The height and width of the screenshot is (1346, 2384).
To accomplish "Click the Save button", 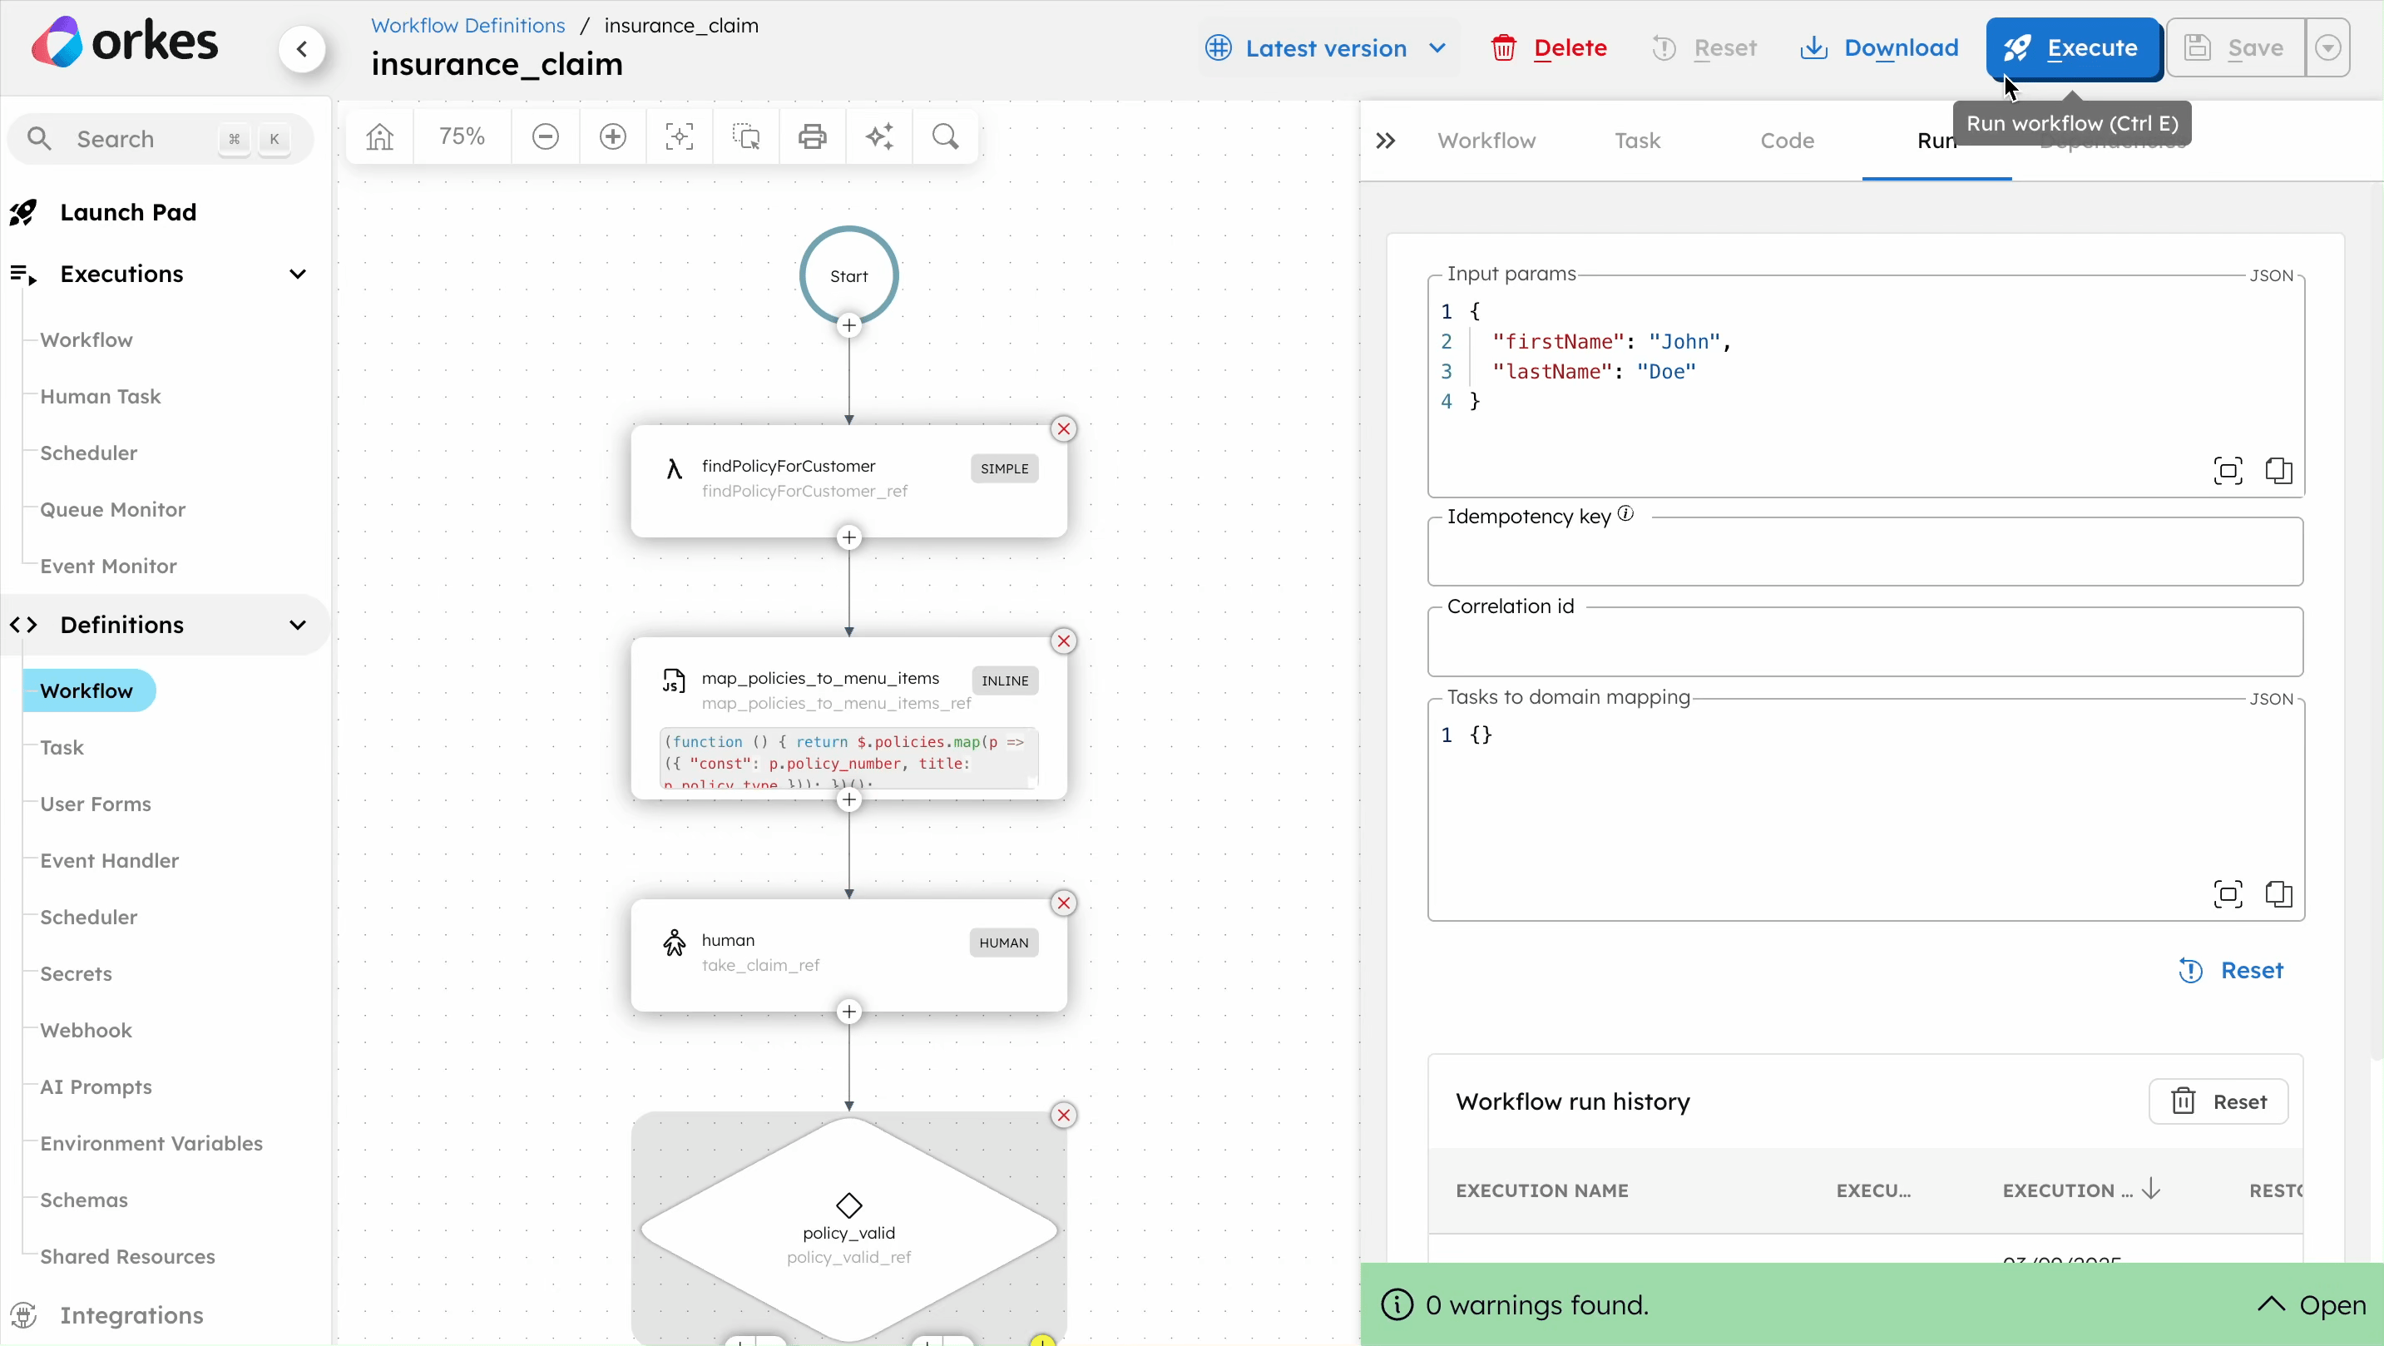I will pos(2236,48).
